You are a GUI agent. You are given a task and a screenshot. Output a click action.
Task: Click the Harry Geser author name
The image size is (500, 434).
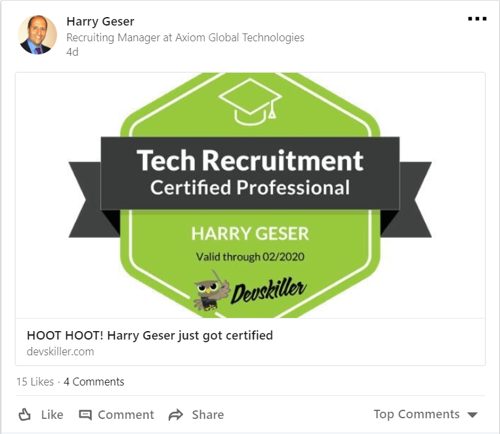pos(100,22)
